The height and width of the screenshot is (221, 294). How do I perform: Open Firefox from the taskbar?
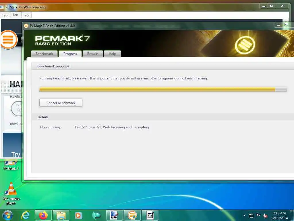43,215
